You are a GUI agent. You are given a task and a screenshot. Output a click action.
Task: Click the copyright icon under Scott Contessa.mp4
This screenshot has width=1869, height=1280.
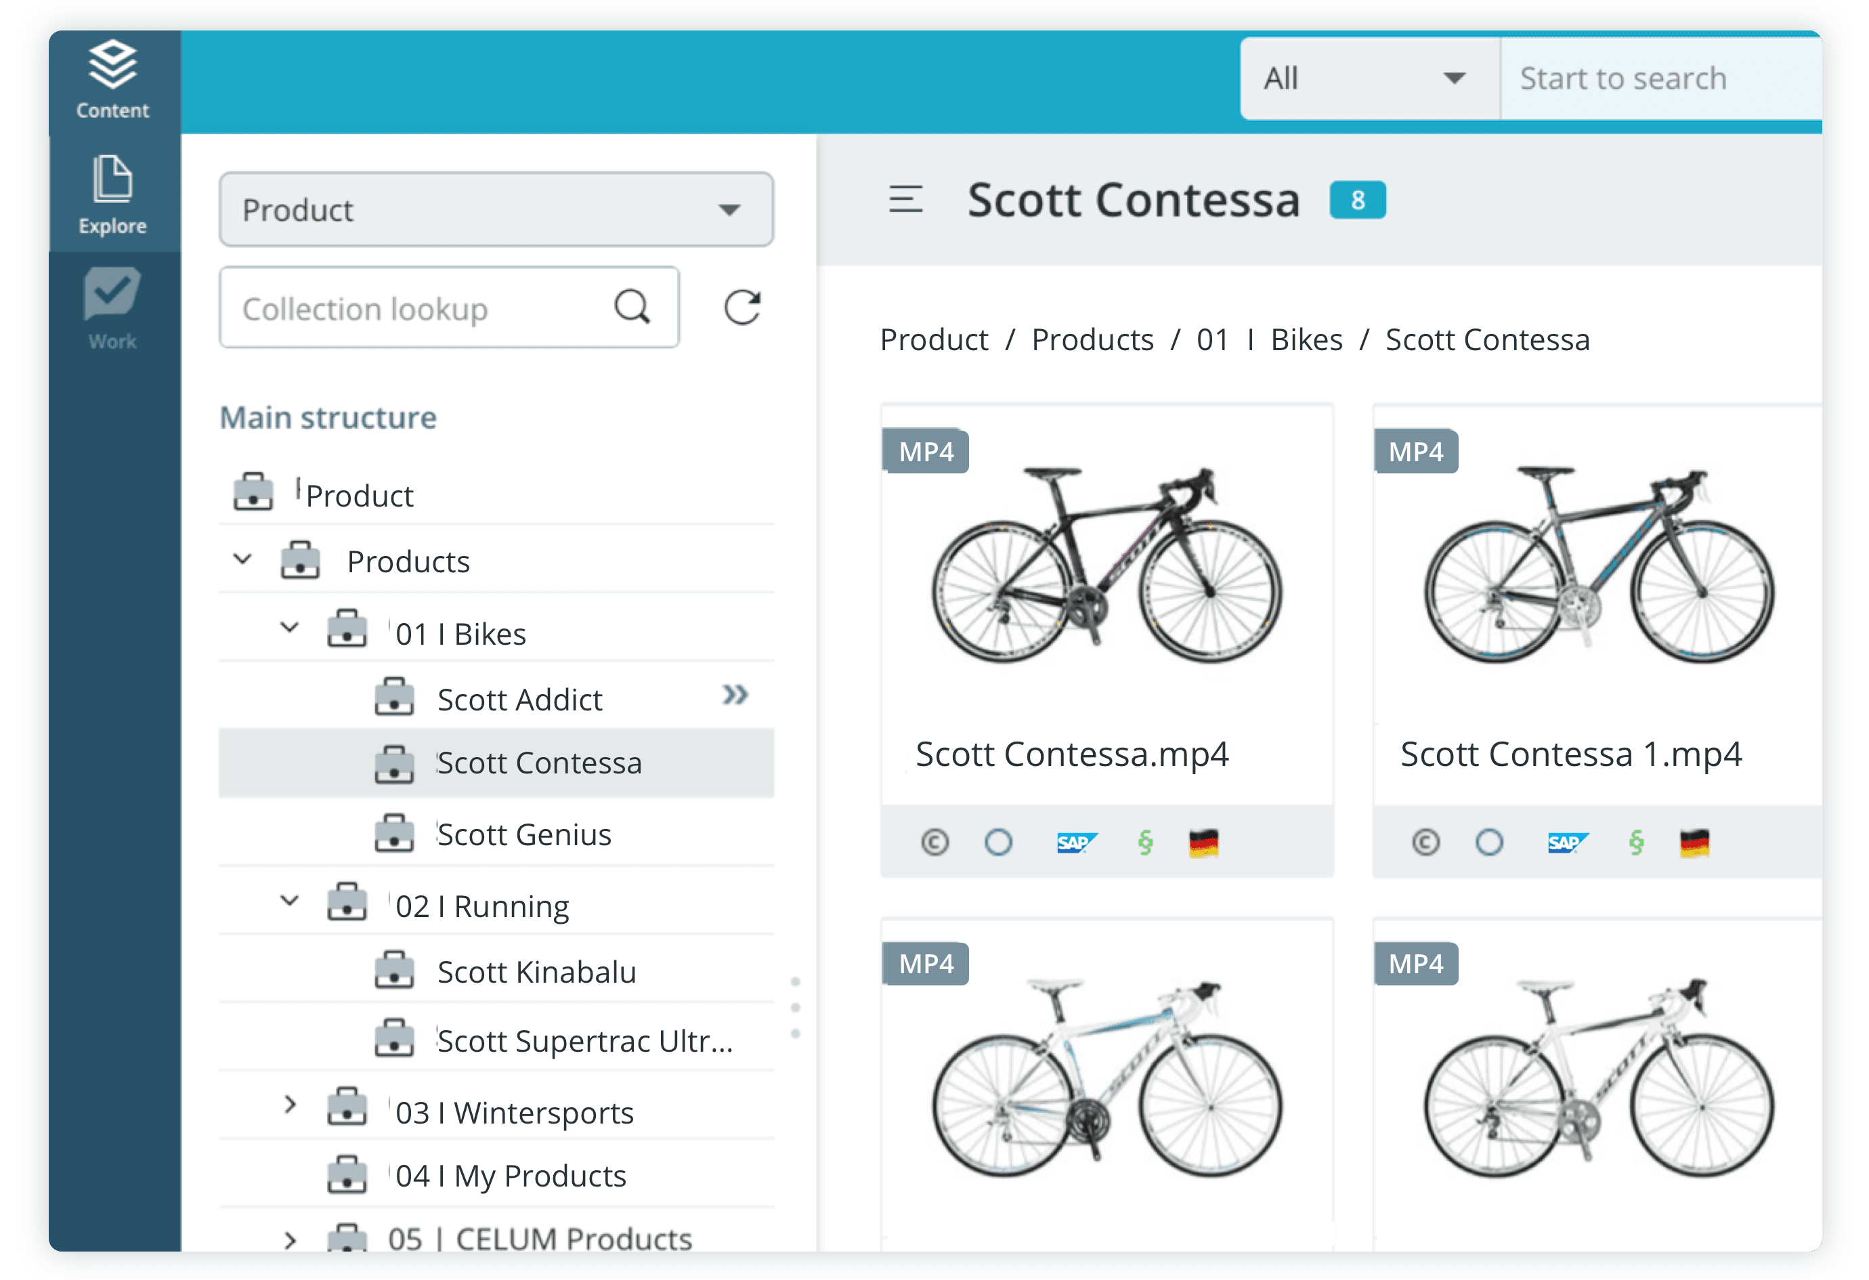934,842
